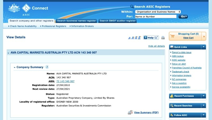
Task: Expand the Recent Purchases panel arrow
Action: 204,96
